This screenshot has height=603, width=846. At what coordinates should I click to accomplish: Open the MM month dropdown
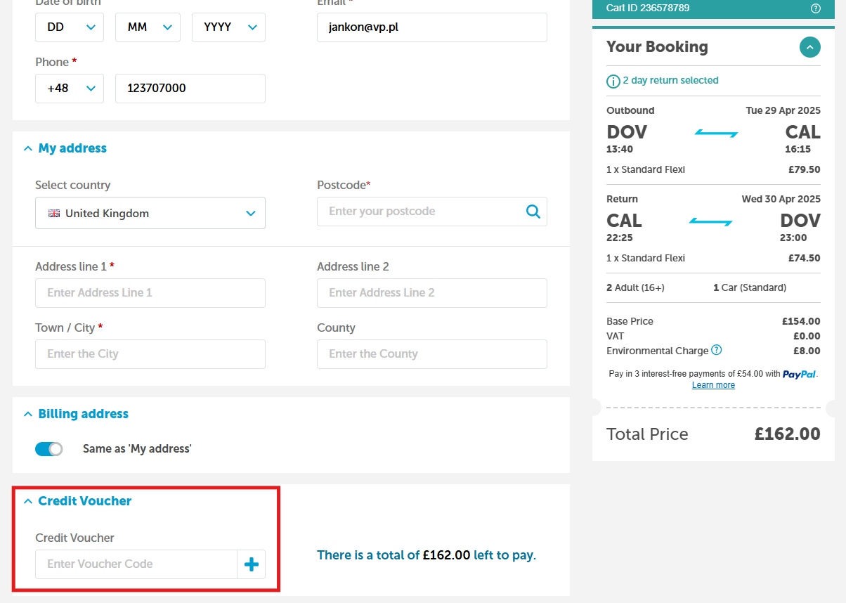tap(148, 27)
